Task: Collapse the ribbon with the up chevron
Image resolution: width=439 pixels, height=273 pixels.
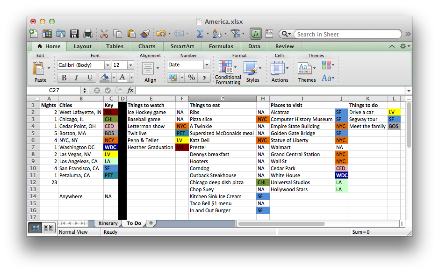Action: pyautogui.click(x=392, y=46)
